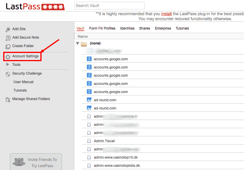Click Google icon of second accounts.google.com entry
Viewport: 244px width, 170px height.
point(89,67)
